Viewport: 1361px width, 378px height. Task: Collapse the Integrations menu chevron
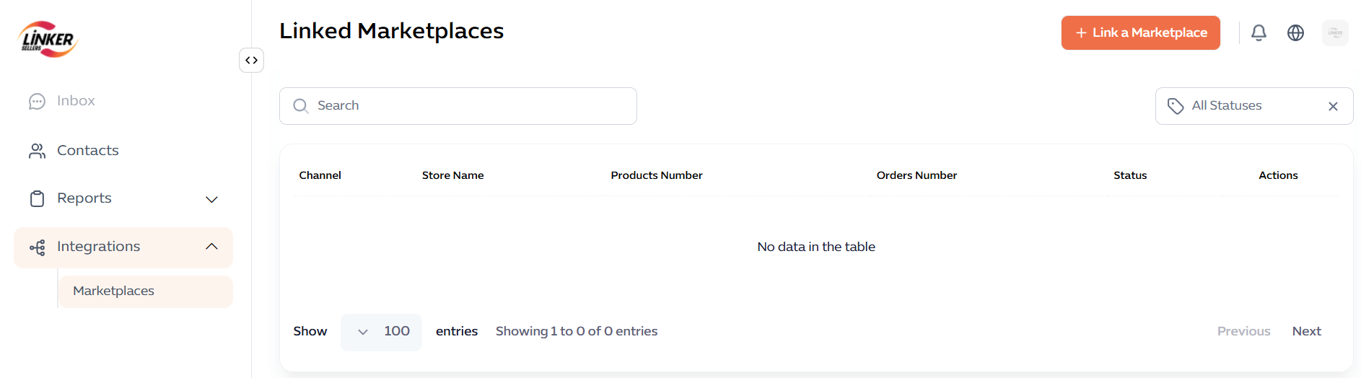point(211,247)
